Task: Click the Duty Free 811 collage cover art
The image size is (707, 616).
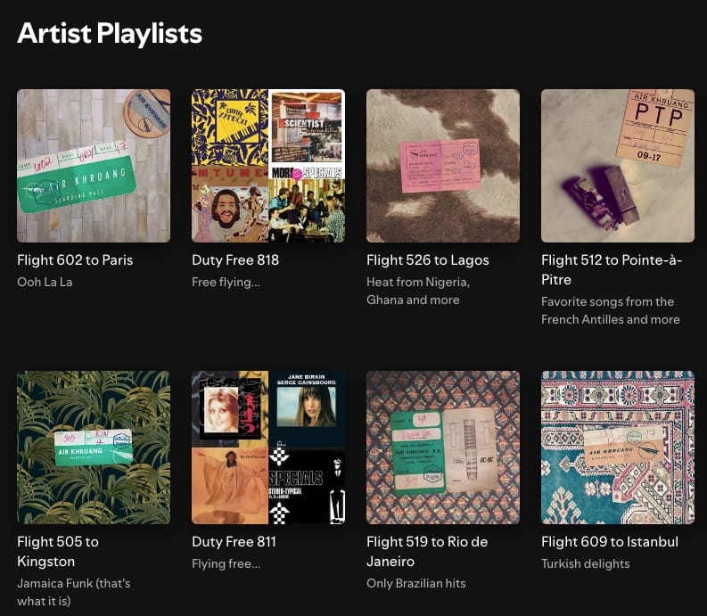Action: pos(268,448)
